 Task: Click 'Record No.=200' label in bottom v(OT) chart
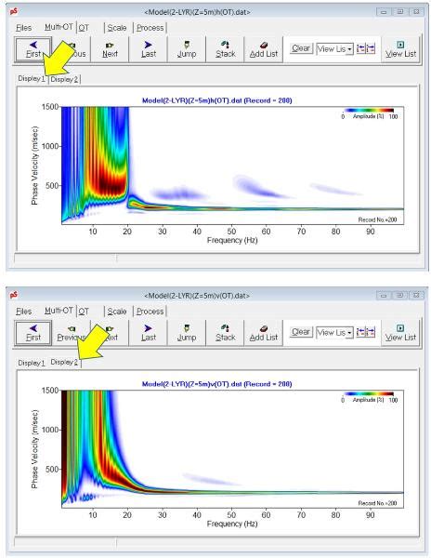point(377,503)
